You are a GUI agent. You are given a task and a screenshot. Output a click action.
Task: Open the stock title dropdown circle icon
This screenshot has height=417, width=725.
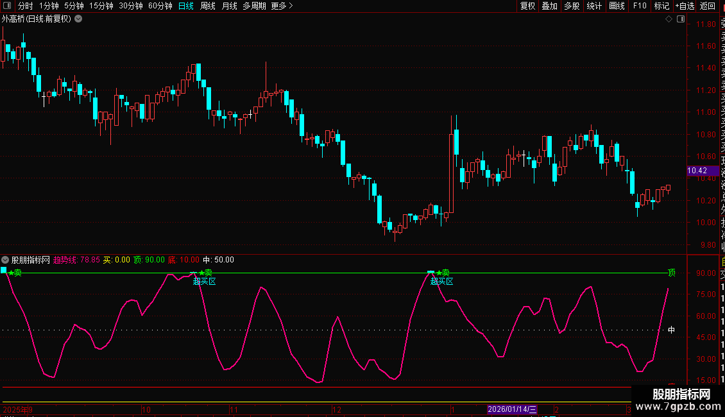coord(79,19)
